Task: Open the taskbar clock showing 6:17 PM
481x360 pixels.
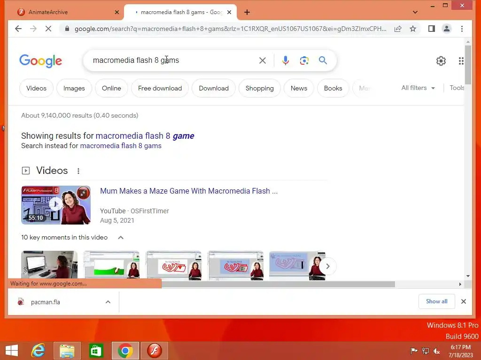Action: tap(460, 351)
